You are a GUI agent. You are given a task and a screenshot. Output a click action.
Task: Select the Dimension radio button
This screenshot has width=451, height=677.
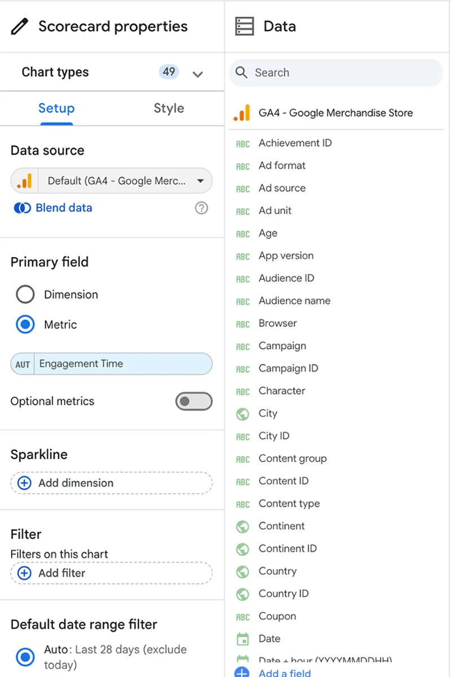tap(25, 294)
